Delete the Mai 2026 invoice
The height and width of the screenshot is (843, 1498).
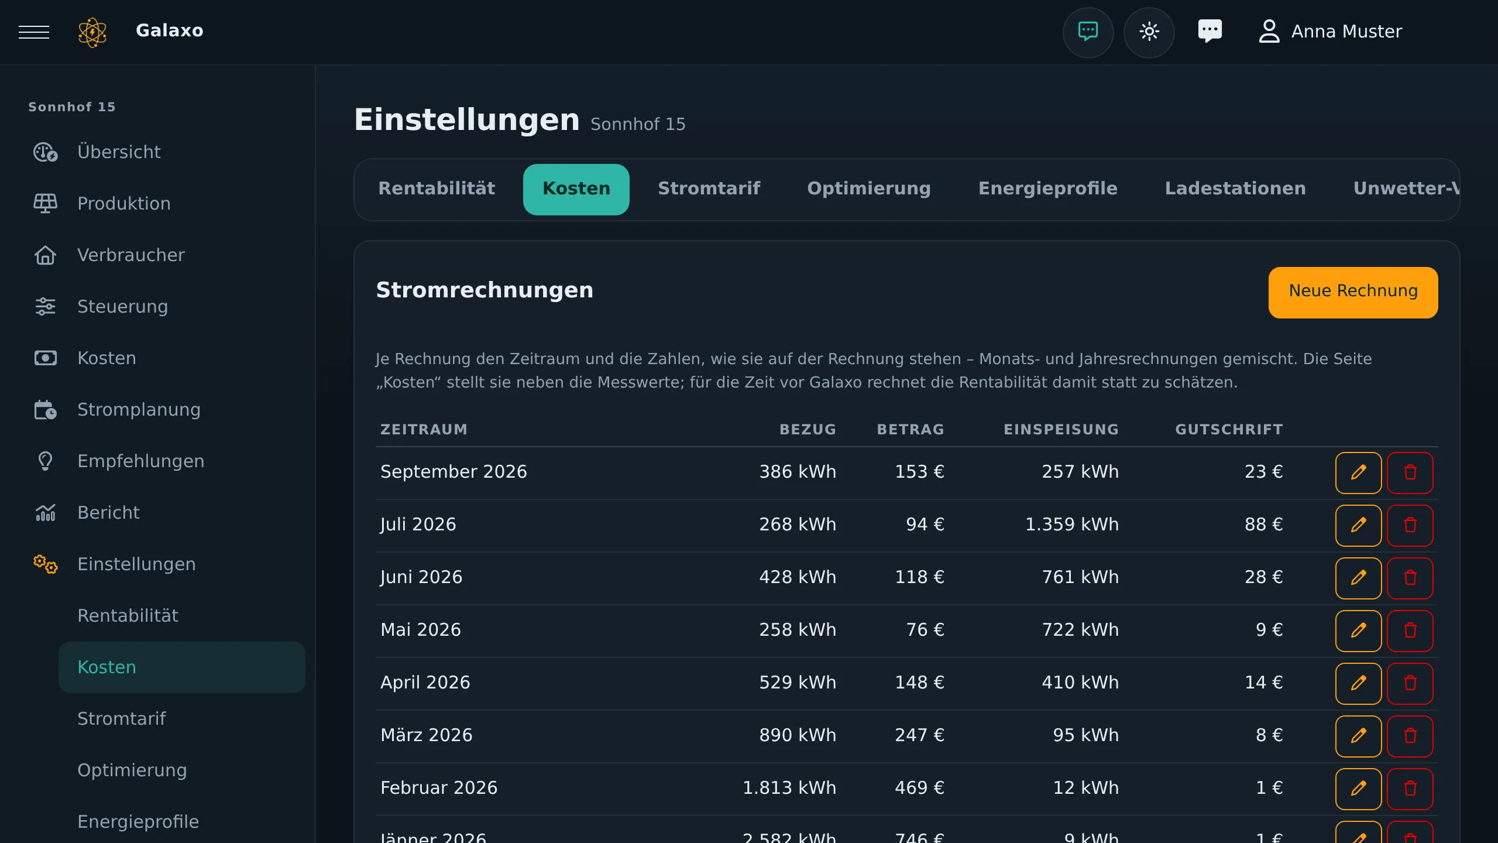(1410, 630)
